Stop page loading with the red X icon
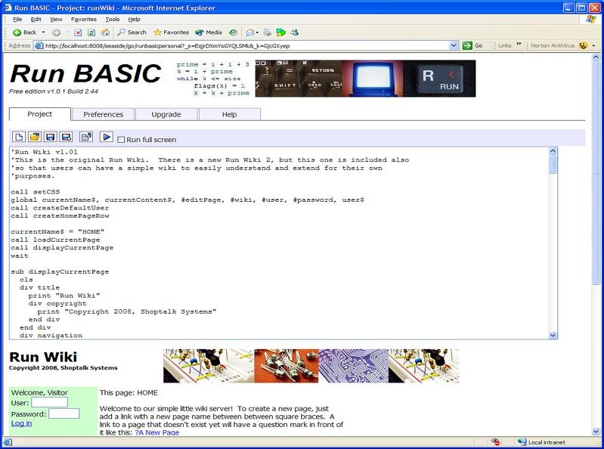Image resolution: width=604 pixels, height=449 pixels. [78, 33]
